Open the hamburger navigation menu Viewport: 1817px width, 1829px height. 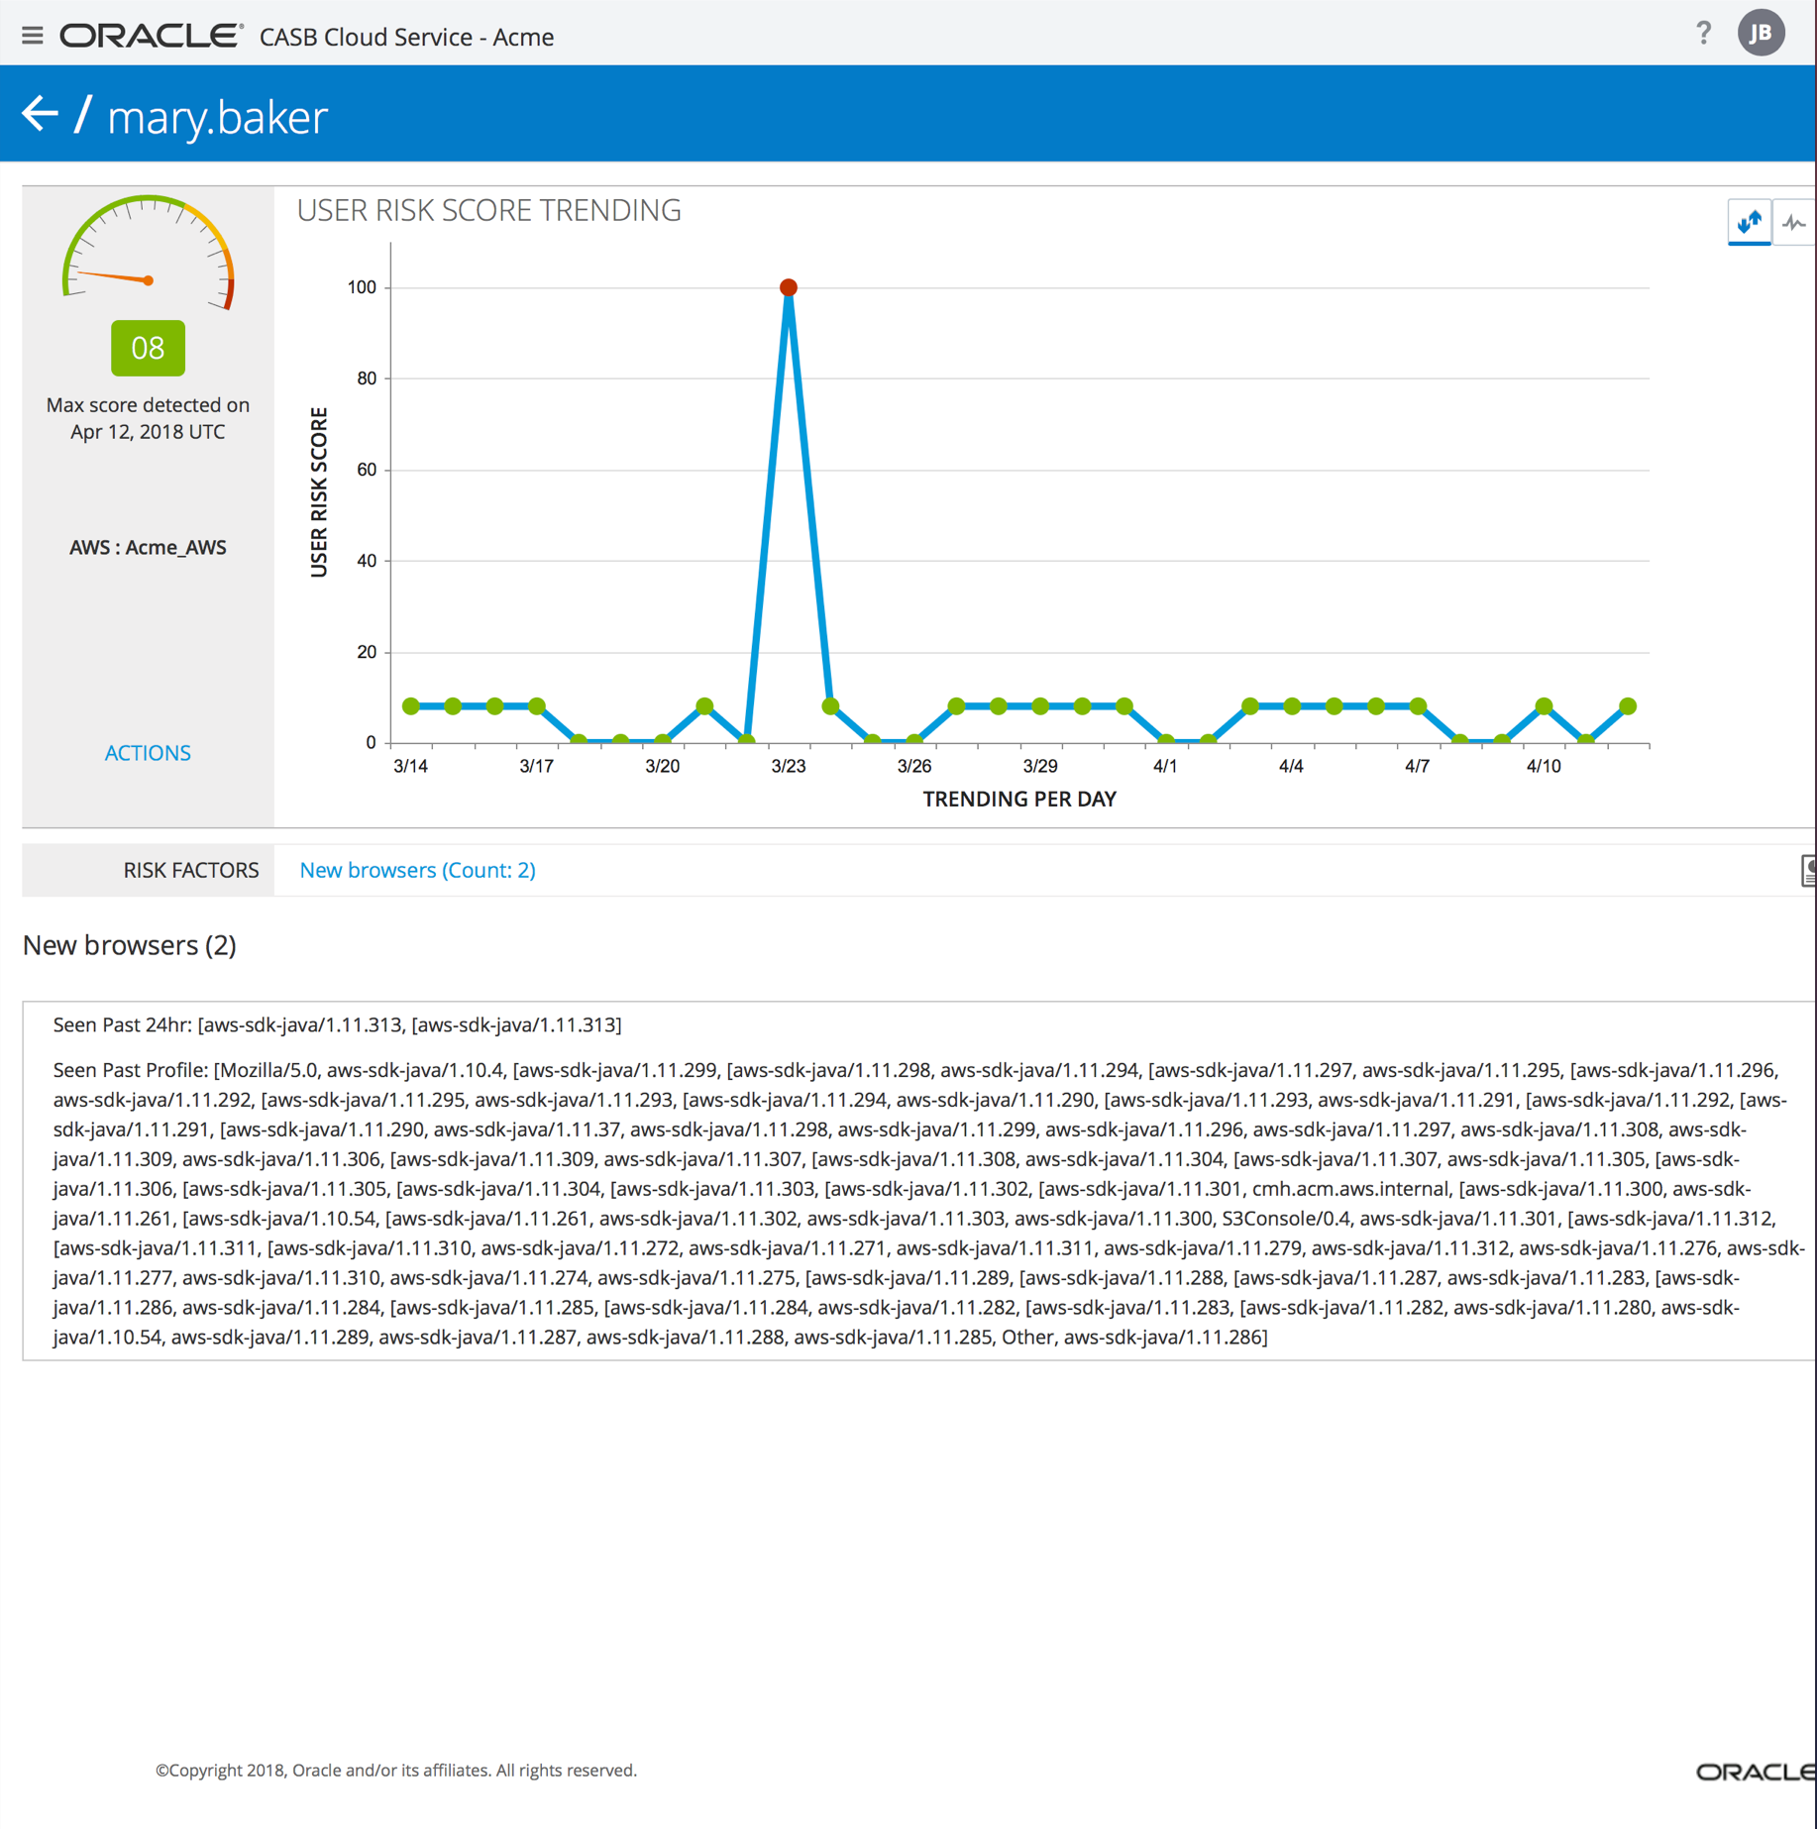(x=32, y=36)
